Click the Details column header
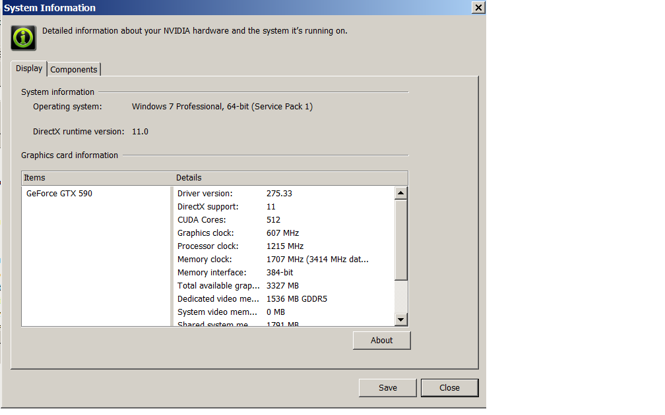Screen dimensions: 665x415 pos(291,178)
